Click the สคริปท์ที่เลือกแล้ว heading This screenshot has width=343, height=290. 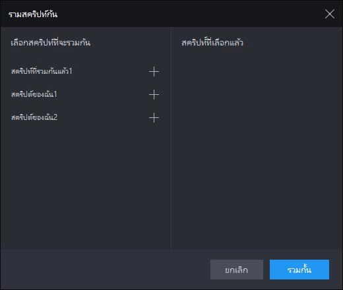pos(212,42)
